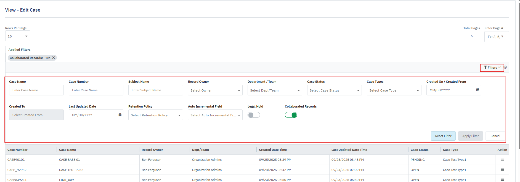This screenshot has height=182, width=520.
Task: Click the Created Date Time column header
Action: (273, 150)
